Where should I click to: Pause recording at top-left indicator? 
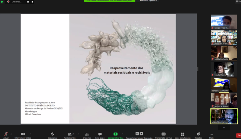(28, 2)
